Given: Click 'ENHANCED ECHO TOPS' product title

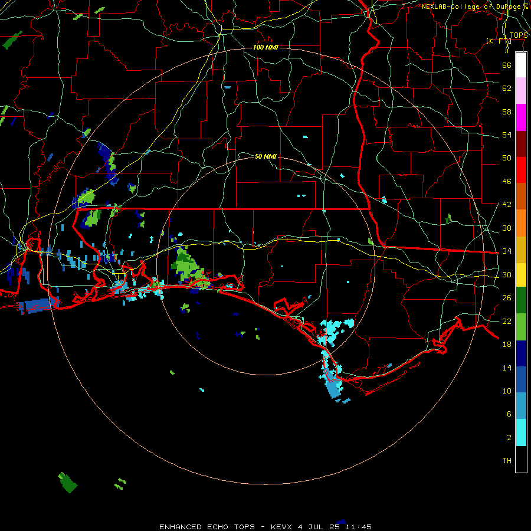Looking at the screenshot, I should [207, 527].
